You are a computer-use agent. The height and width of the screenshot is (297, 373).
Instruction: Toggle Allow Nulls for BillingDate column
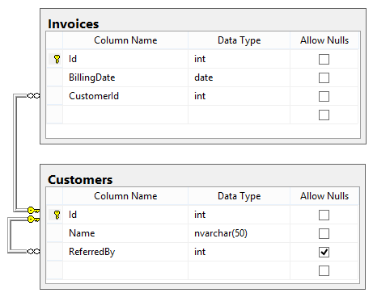[x=324, y=77]
